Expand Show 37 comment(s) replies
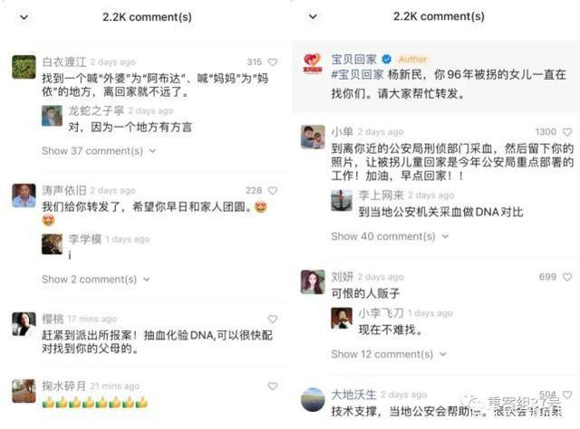 99,151
